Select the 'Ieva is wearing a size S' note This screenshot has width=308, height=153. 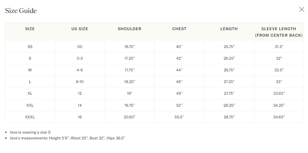pyautogui.click(x=30, y=132)
